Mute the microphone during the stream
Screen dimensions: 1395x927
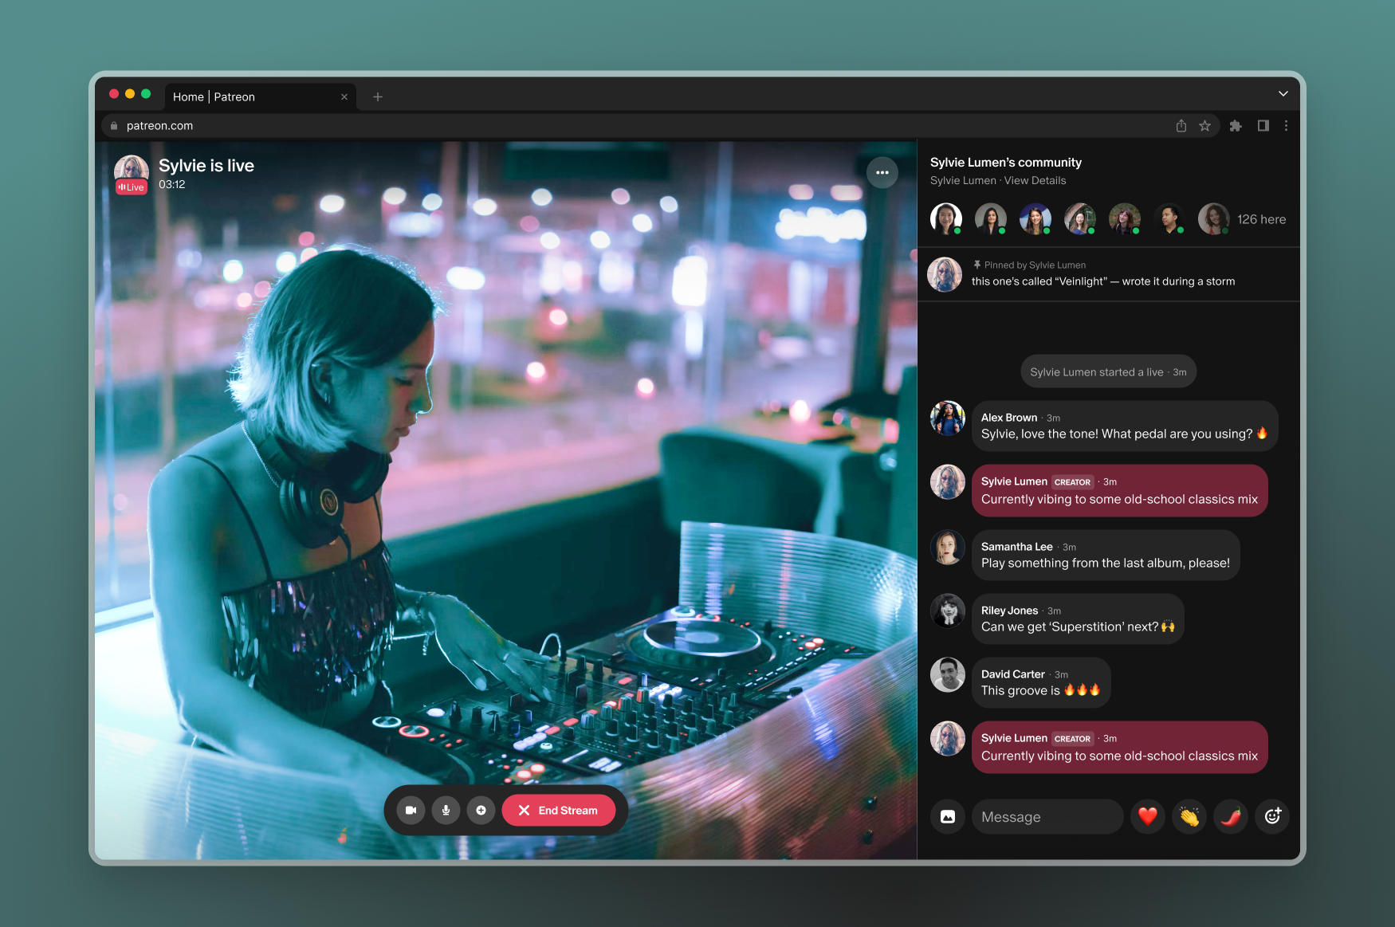tap(446, 810)
